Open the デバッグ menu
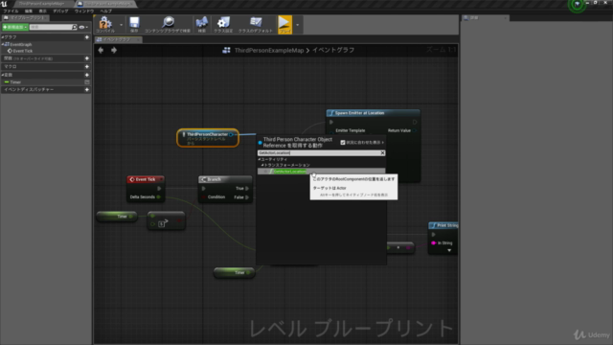 [x=60, y=11]
